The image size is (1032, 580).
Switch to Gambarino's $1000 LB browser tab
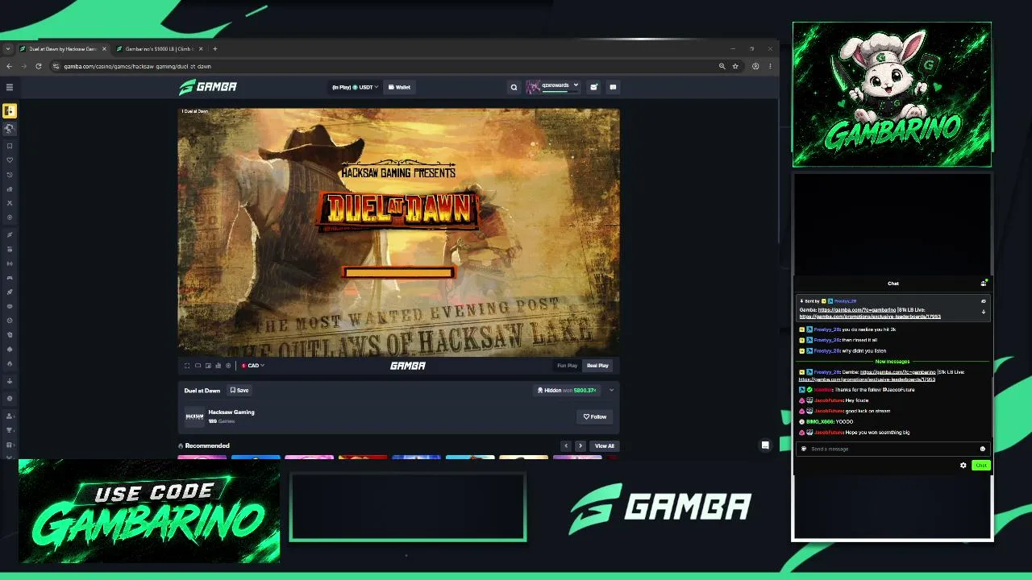159,49
